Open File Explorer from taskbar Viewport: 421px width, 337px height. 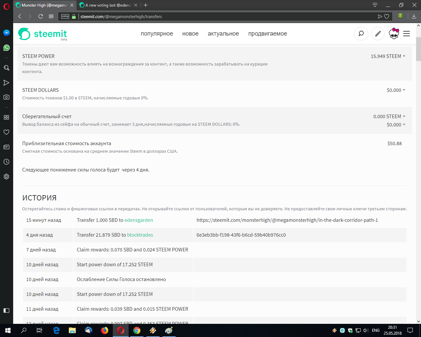72,330
